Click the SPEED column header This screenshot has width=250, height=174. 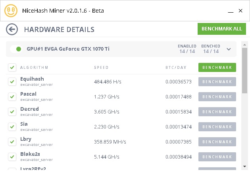101,68
